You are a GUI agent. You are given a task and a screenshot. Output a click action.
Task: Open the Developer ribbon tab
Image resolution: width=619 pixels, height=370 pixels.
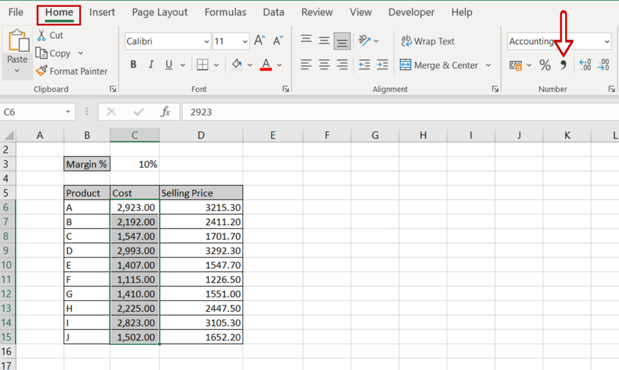[411, 11]
